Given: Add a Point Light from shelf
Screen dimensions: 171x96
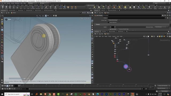Looking at the screenshot, I should pyautogui.click(x=94, y=7).
